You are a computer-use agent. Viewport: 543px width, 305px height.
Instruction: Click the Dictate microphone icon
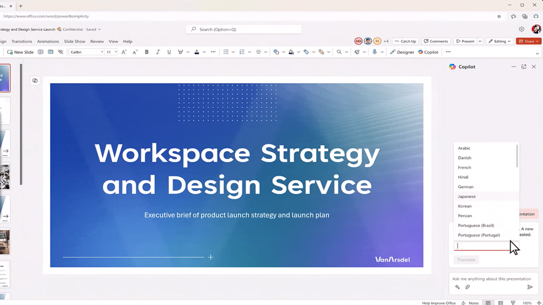pos(375,52)
